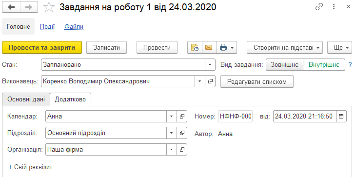
Task: Expand the Підрозділ dropdown arrow
Action: tap(172, 133)
